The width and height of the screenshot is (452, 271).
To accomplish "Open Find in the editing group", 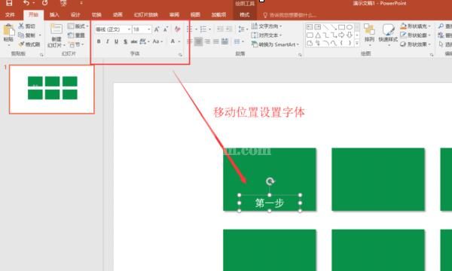I will point(445,26).
